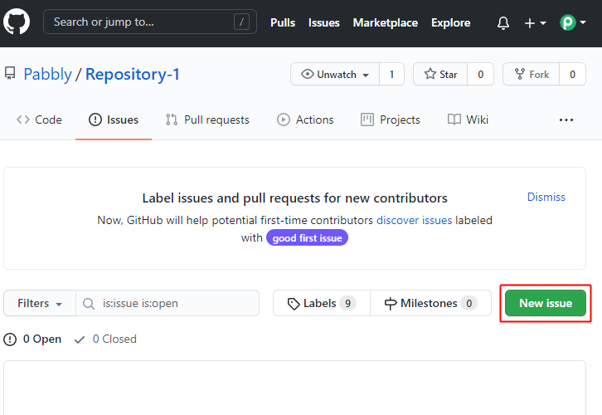View the stargazers count 0

pyautogui.click(x=480, y=74)
